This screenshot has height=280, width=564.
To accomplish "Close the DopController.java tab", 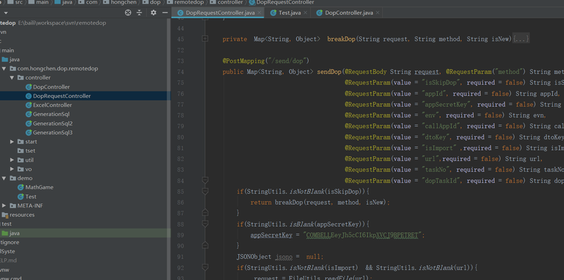I will click(377, 13).
